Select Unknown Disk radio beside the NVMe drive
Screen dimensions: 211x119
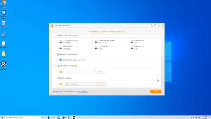pyautogui.click(x=128, y=41)
